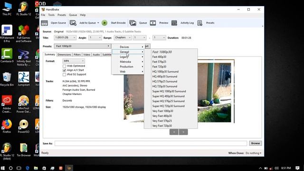
Task: Open PDFelement 6 Pro desktop icon
Action: click(x=7, y=34)
